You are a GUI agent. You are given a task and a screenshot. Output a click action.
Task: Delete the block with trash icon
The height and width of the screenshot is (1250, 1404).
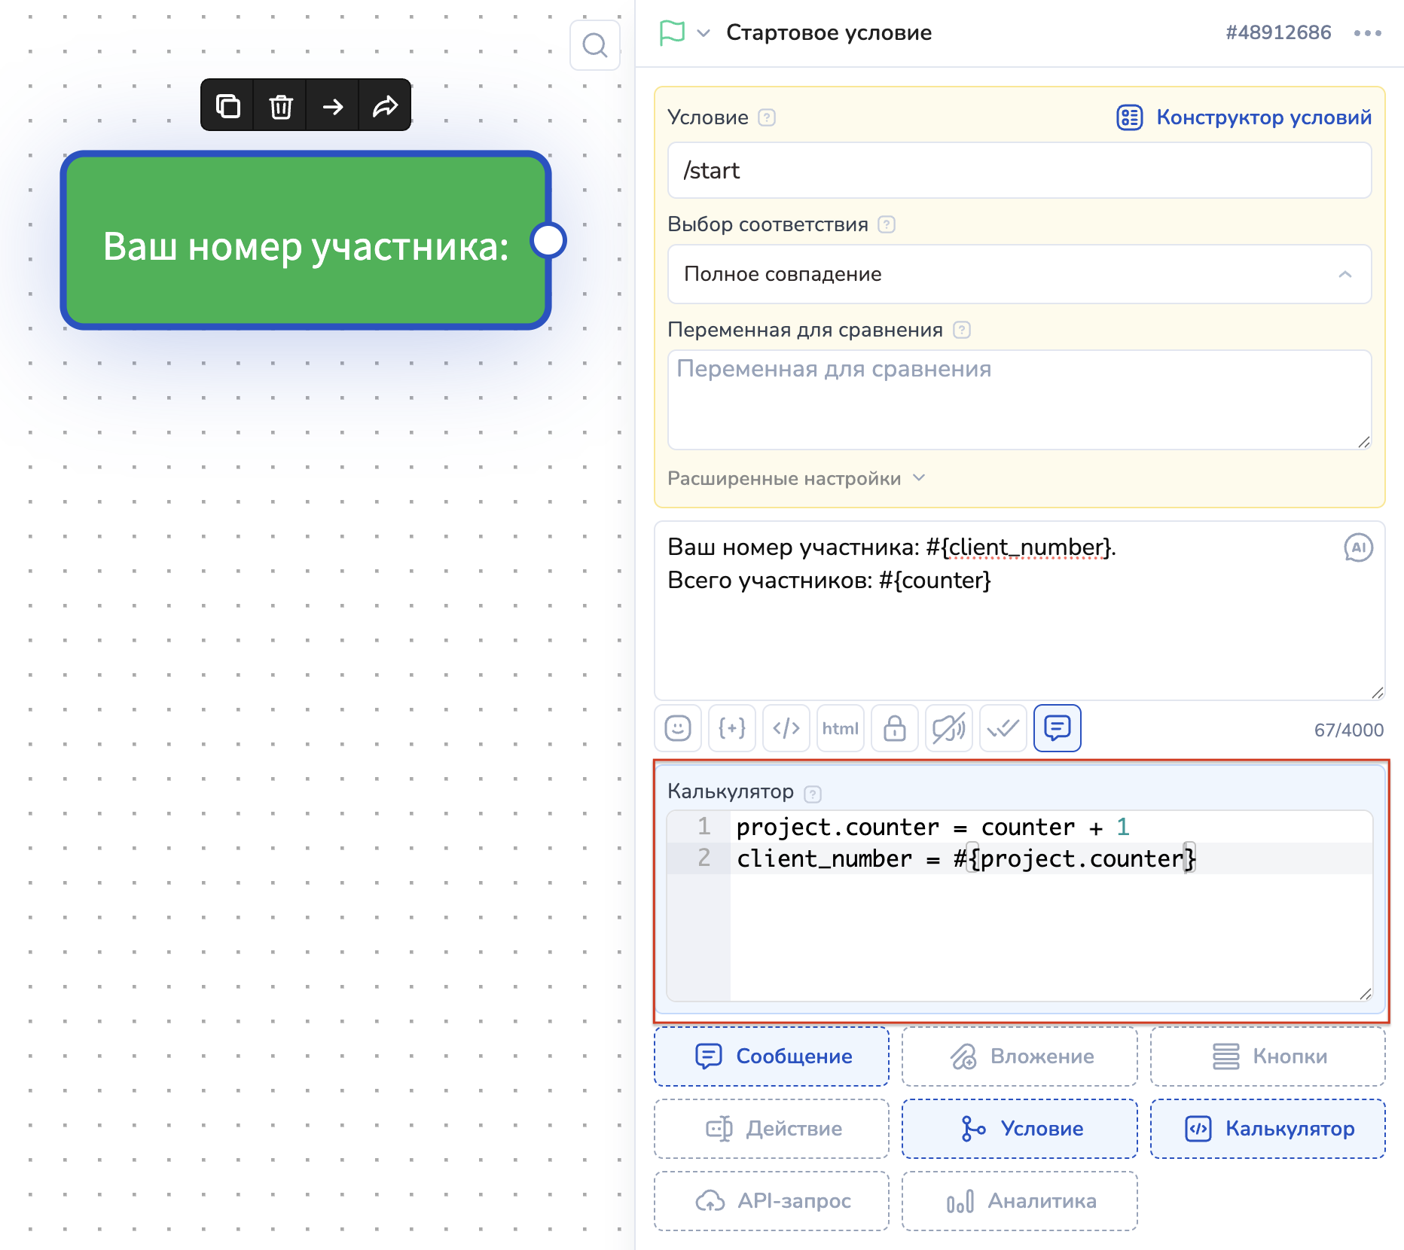(280, 105)
